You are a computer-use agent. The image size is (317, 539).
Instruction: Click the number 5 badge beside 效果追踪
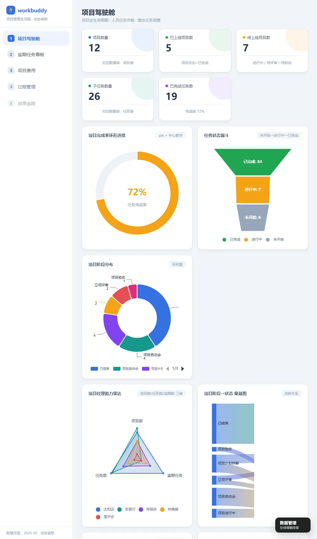11,103
